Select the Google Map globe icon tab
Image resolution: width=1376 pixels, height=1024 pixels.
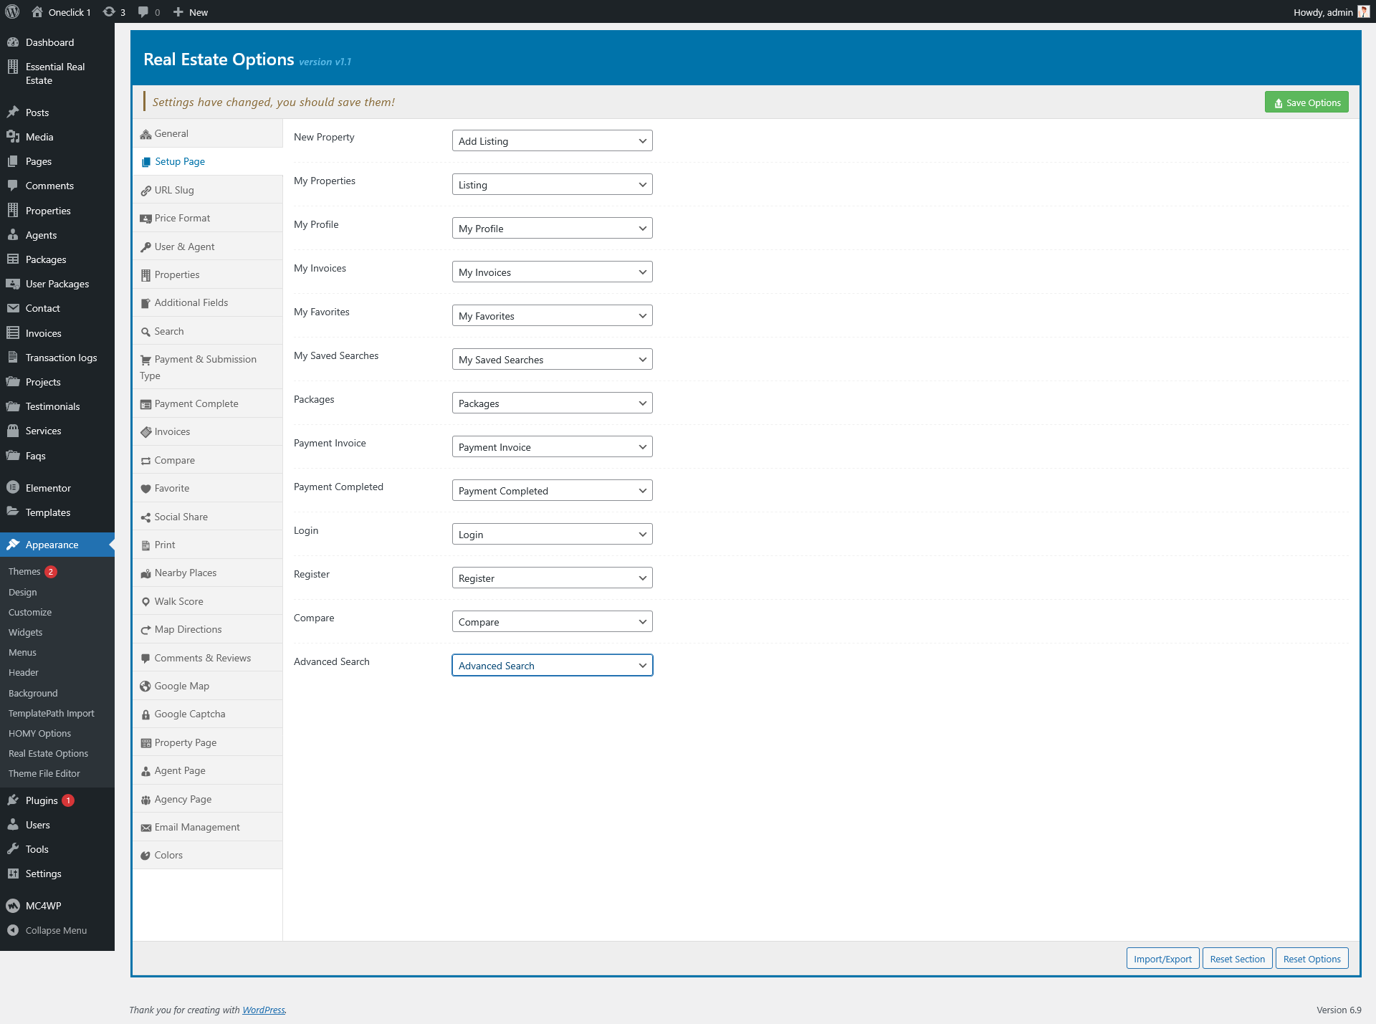207,686
